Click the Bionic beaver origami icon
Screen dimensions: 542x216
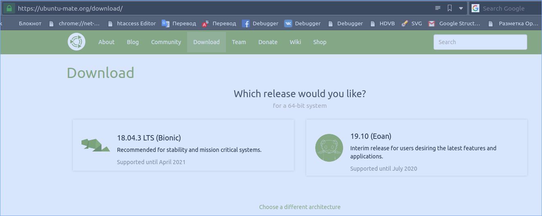(x=95, y=145)
